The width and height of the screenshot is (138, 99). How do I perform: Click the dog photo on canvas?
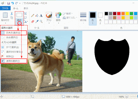click(x=42, y=61)
